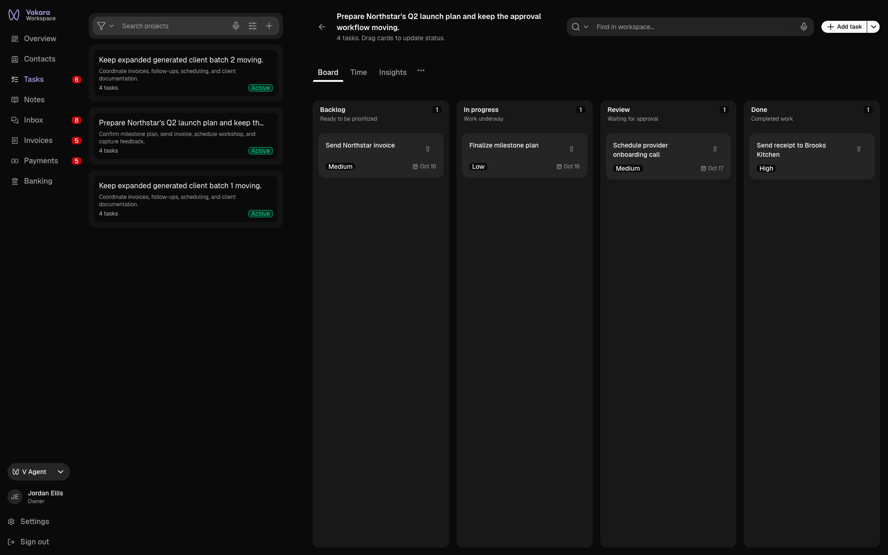Expand the workspace search scope dropdown
Viewport: 888px width, 555px height.
click(x=580, y=27)
